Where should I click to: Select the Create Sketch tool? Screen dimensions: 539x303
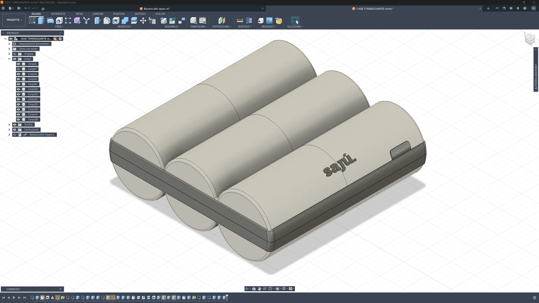point(32,20)
